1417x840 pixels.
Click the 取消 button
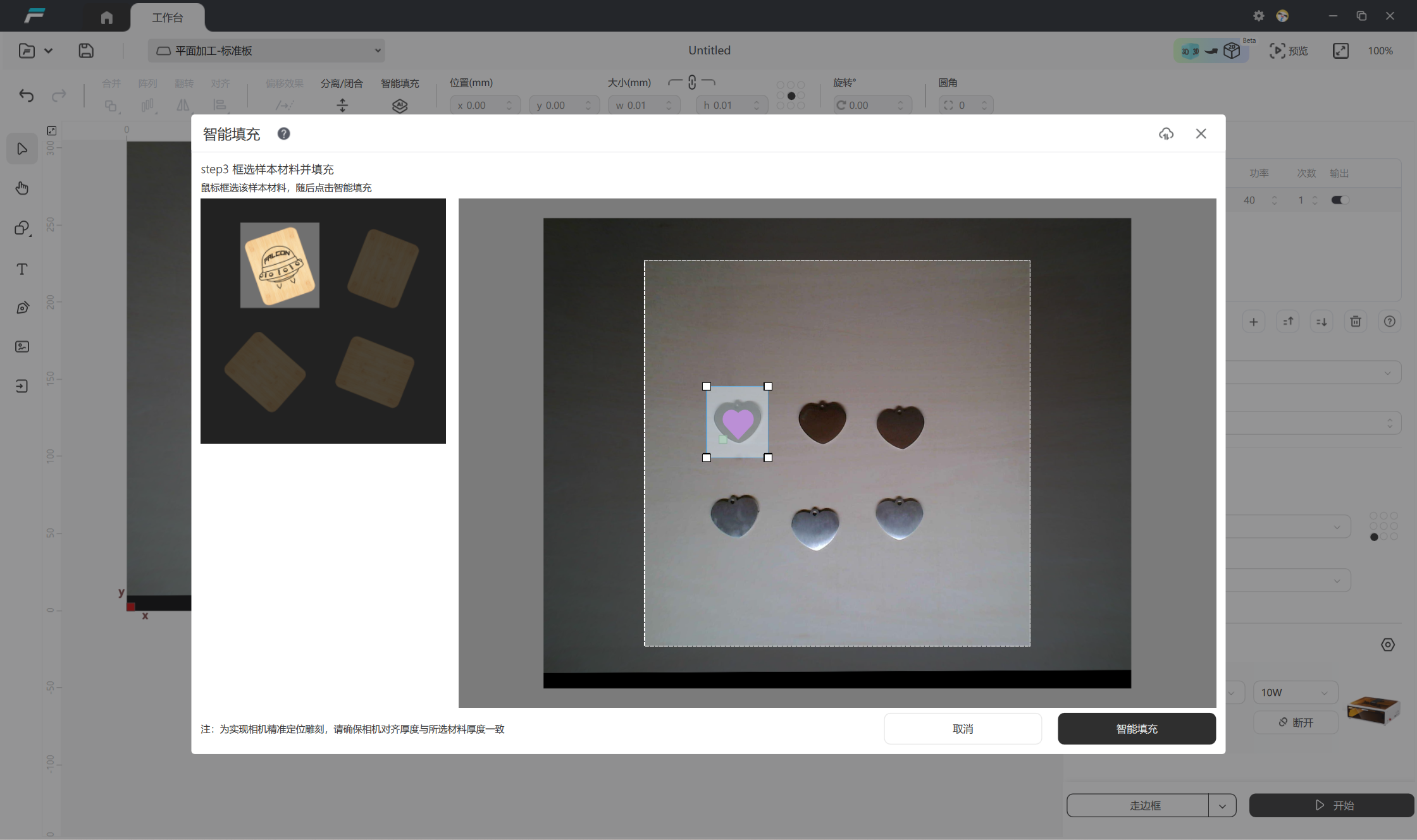962,729
